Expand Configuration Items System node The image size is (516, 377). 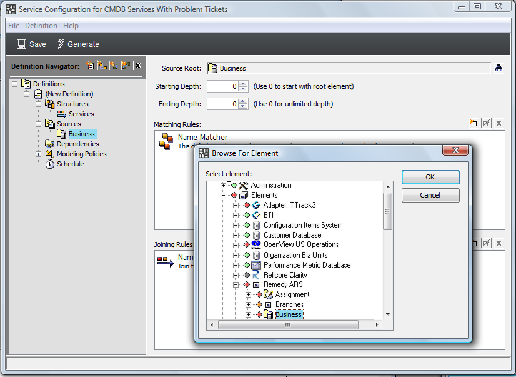236,225
